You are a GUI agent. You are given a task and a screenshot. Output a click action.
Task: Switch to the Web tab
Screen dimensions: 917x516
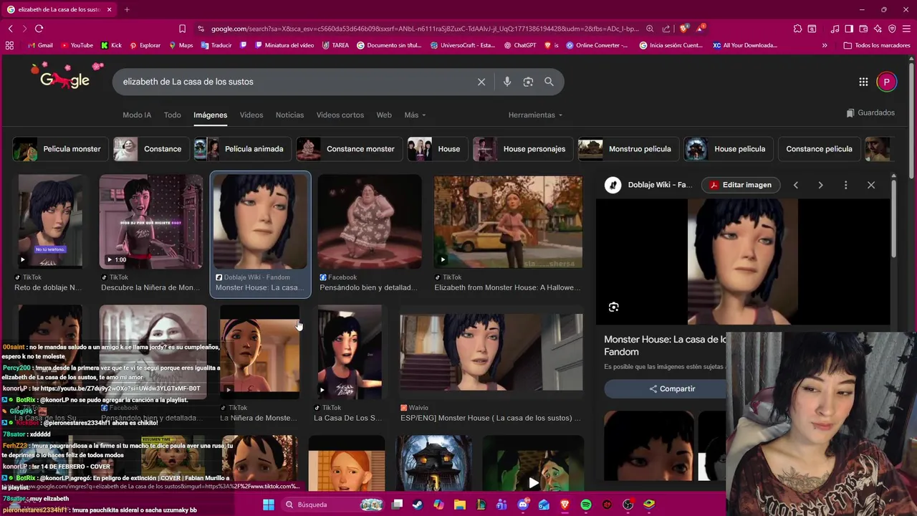[x=384, y=115]
